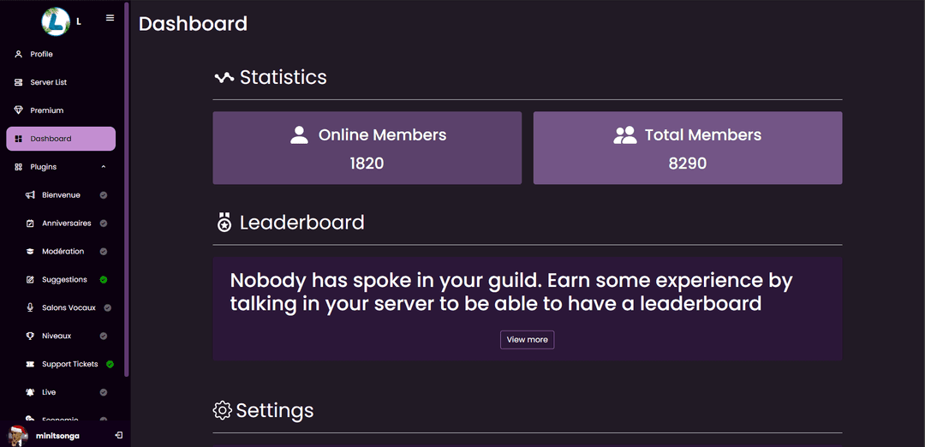Toggle the Anniversaires status check
Viewport: 925px width, 447px height.
104,223
